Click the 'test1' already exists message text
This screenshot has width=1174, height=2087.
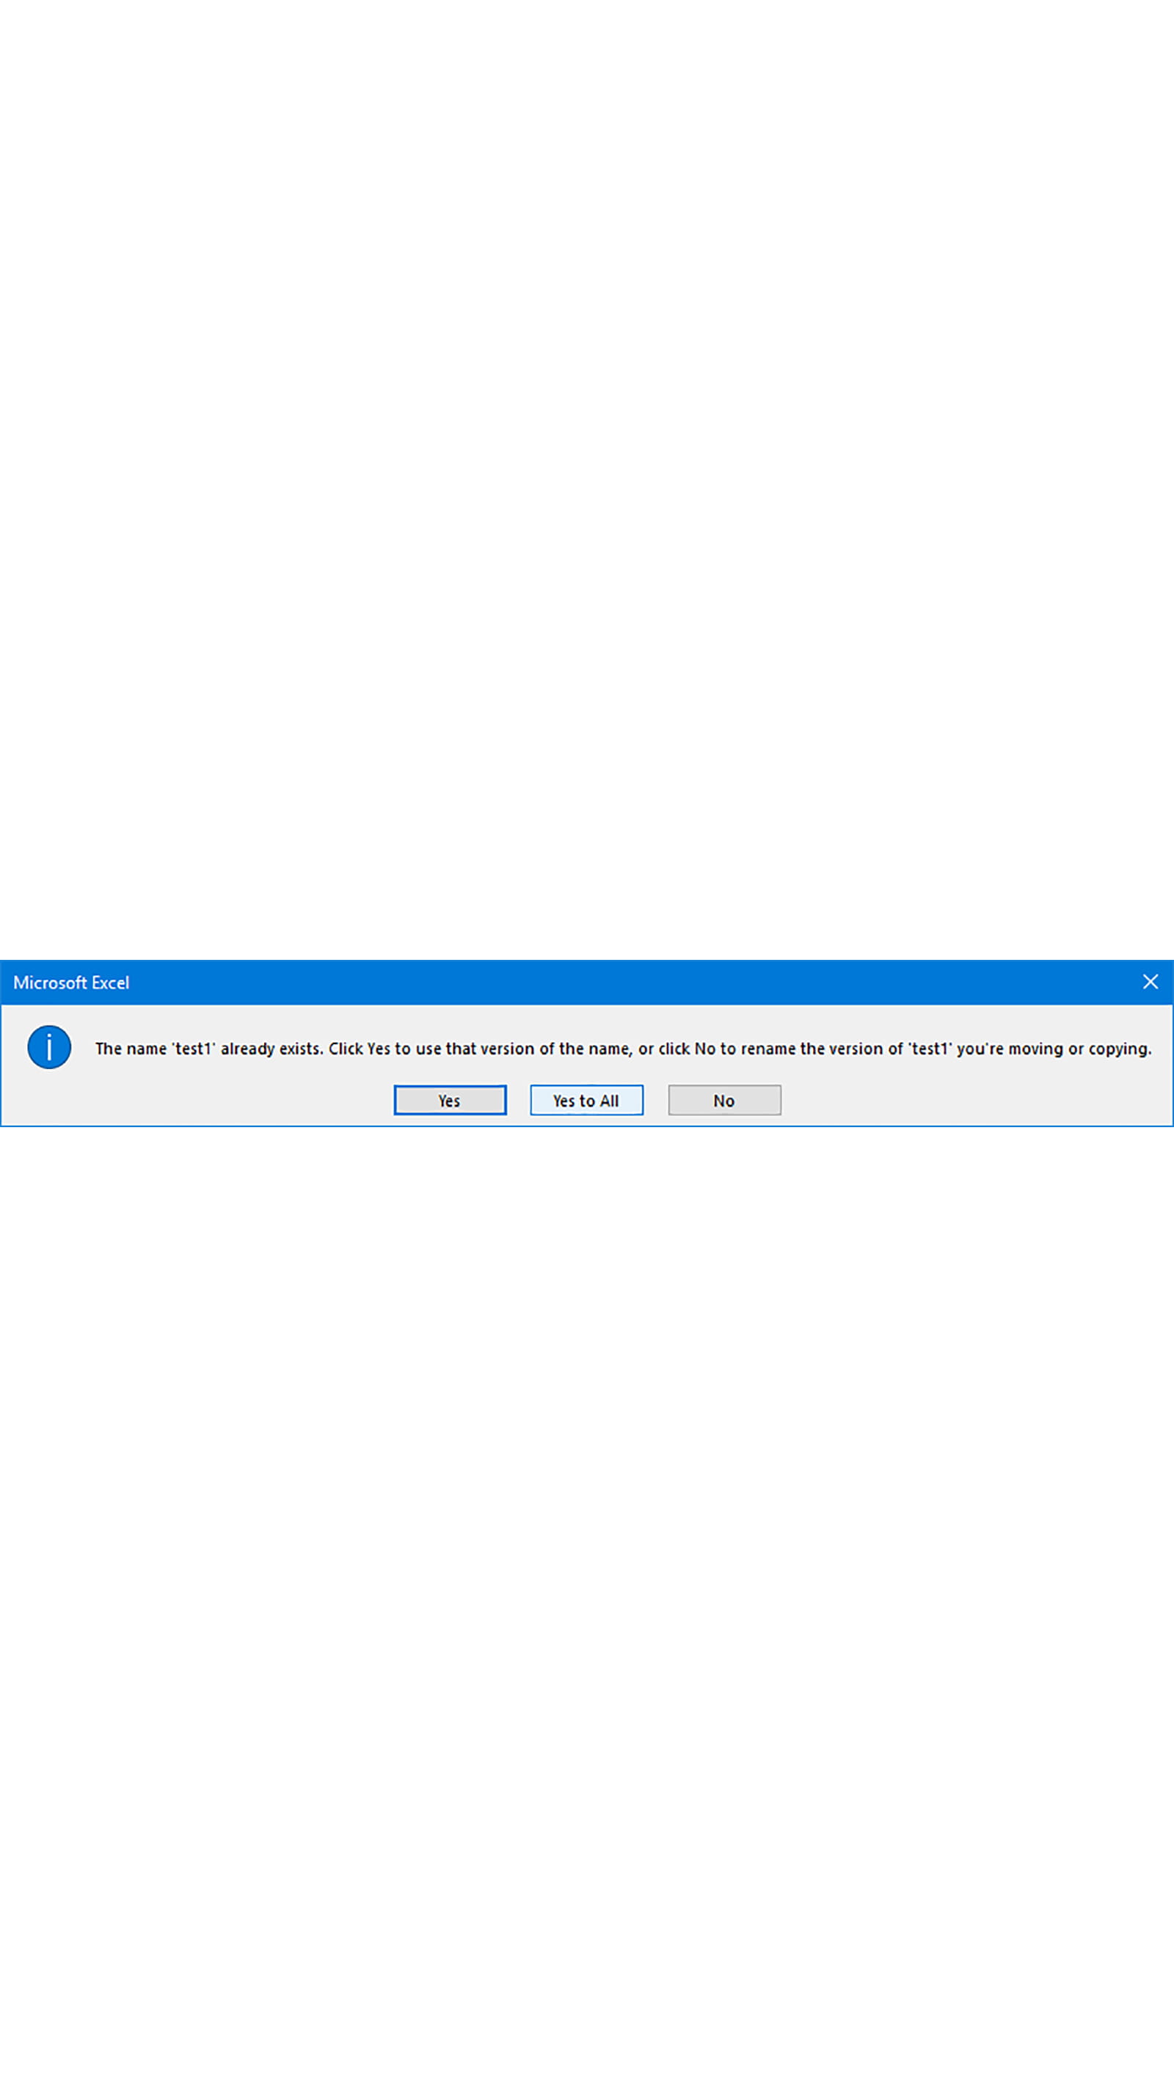623,1049
